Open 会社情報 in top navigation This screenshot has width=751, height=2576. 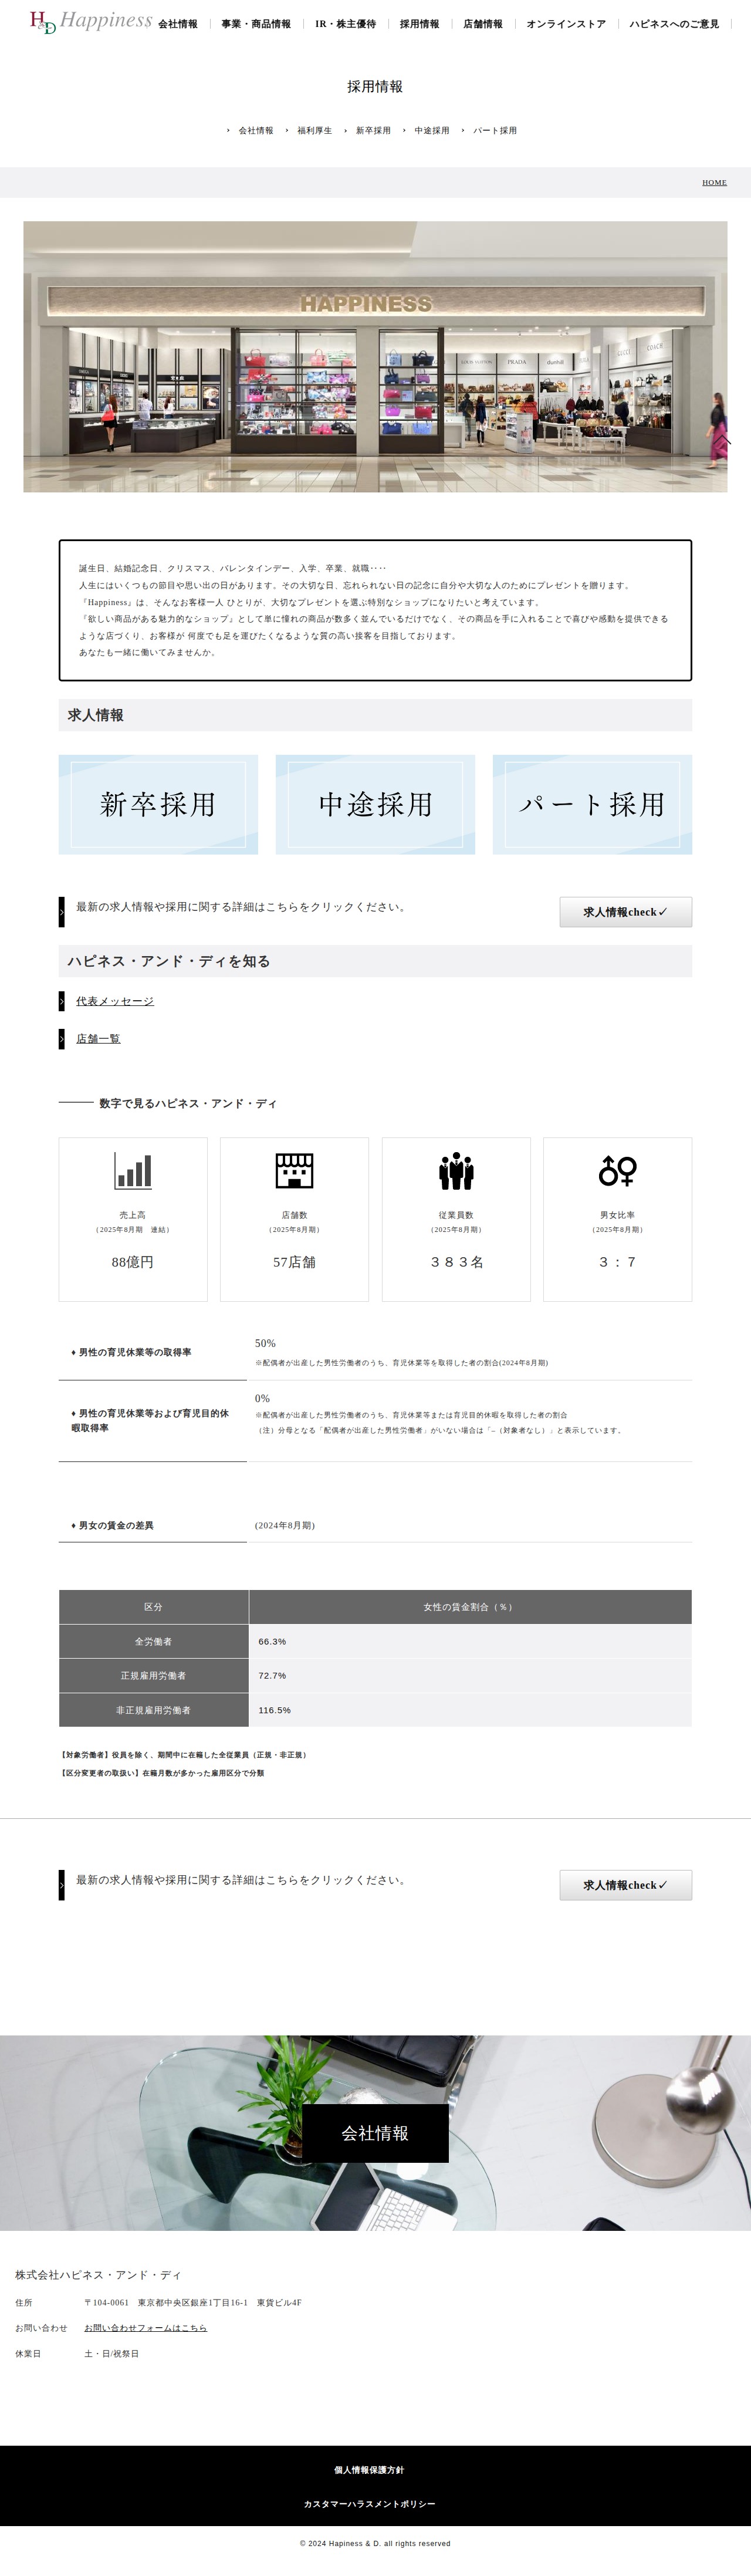pyautogui.click(x=178, y=24)
